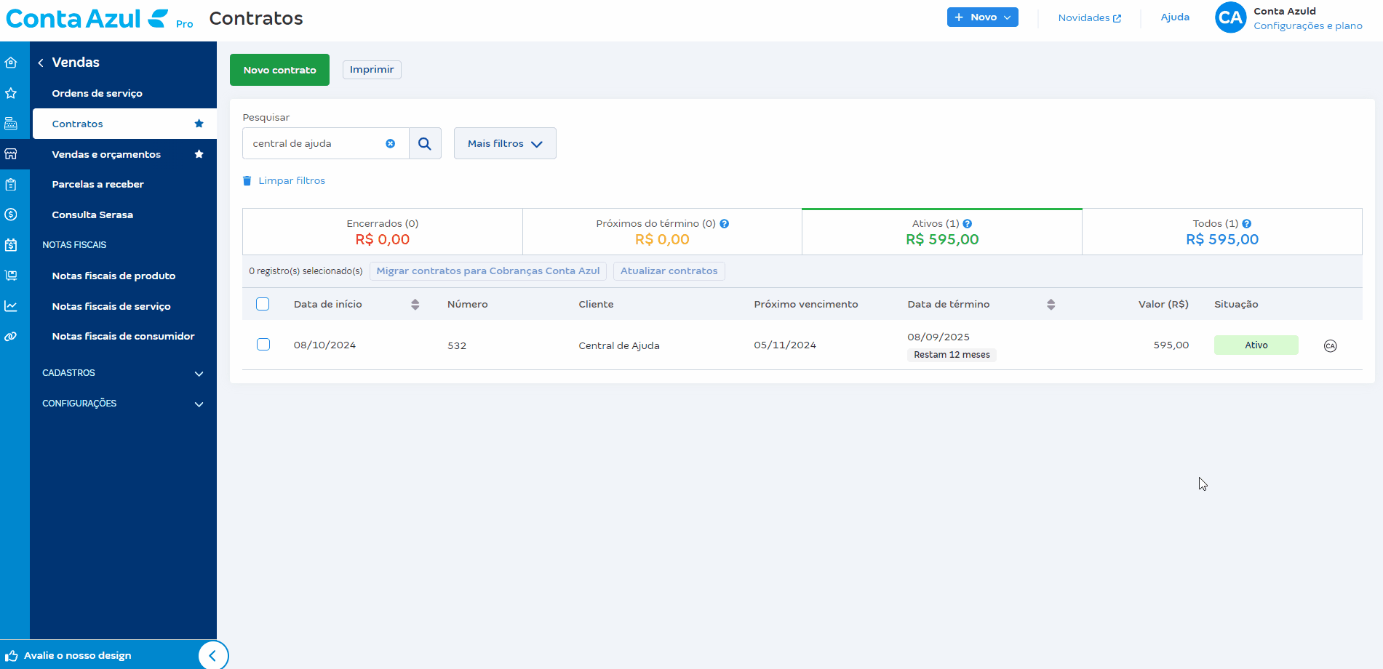Screen dimensions: 1383x669
Task: Collapse the sidebar with round arrow button
Action: point(212,655)
